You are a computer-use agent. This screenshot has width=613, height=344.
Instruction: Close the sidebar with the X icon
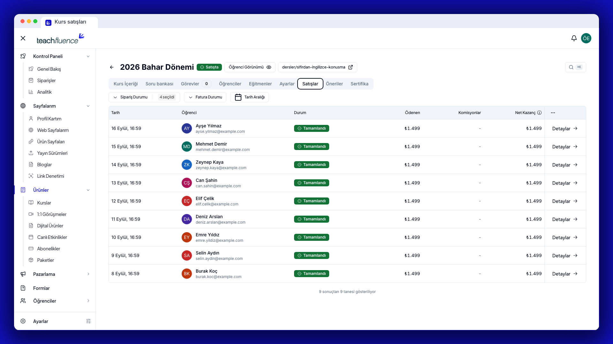tap(23, 38)
